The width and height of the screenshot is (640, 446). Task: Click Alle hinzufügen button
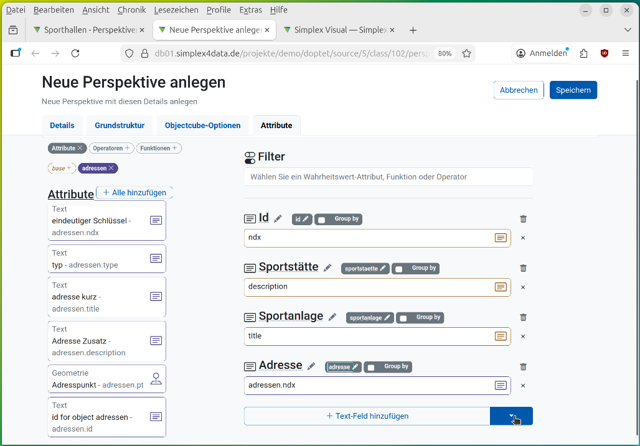[x=134, y=193]
